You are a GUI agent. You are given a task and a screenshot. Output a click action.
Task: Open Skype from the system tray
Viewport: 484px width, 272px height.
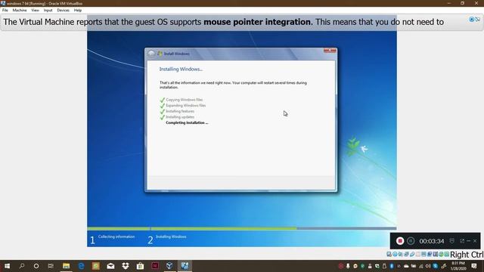pyautogui.click(x=435, y=266)
